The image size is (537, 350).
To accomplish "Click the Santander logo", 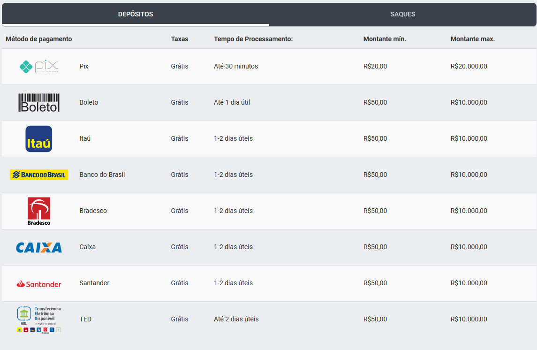I will pyautogui.click(x=39, y=283).
